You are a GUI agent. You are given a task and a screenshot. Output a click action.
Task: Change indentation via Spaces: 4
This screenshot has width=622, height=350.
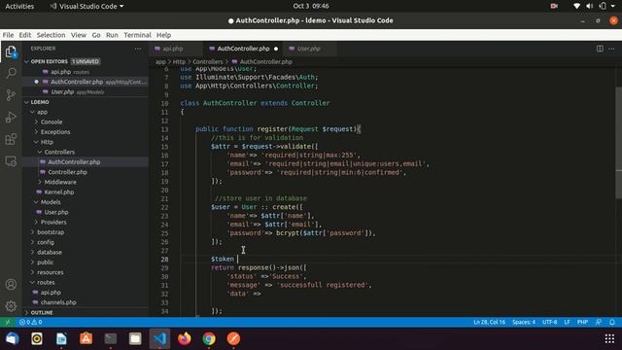[524, 322]
